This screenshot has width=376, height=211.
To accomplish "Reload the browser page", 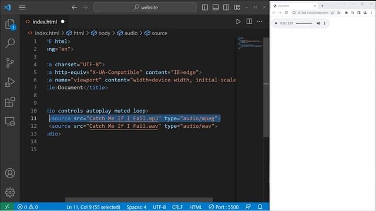I will coord(286,13).
